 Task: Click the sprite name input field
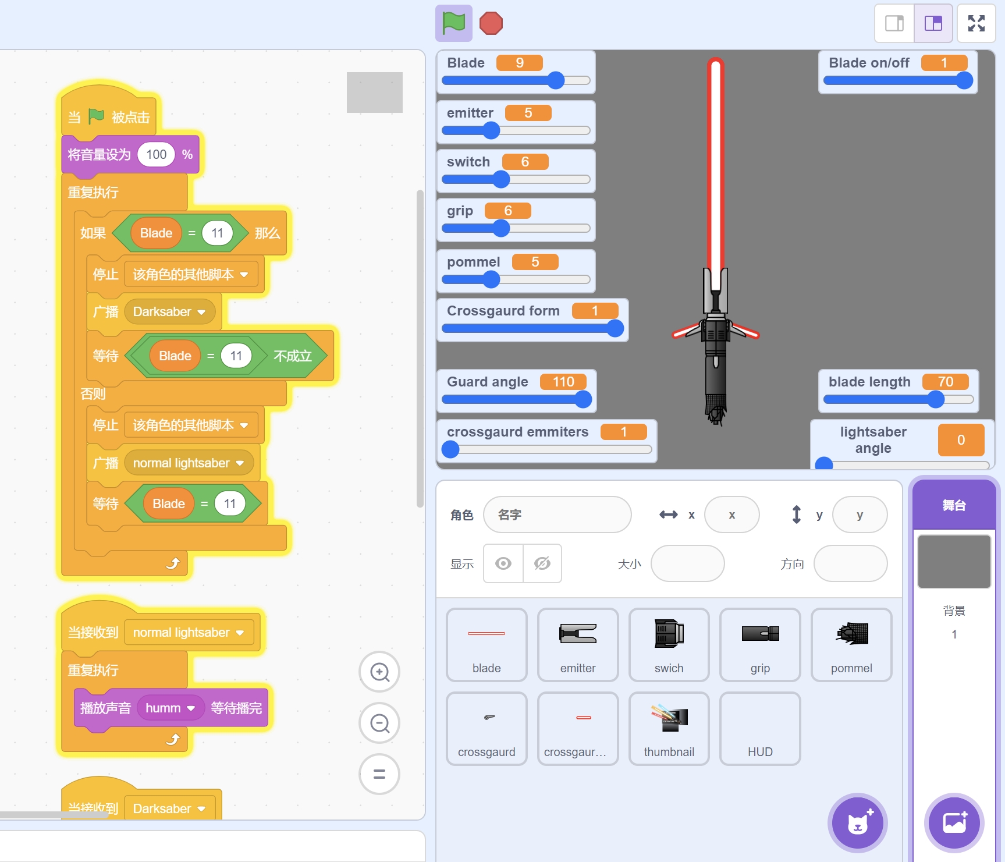pos(557,515)
